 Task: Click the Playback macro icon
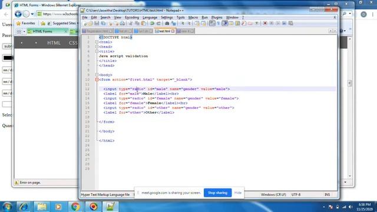point(278,24)
